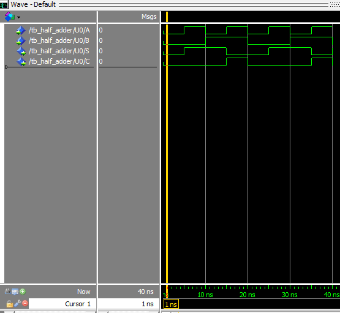The image size is (340, 313).
Task: Click the small triangle marker below signal list
Action: click(x=7, y=67)
